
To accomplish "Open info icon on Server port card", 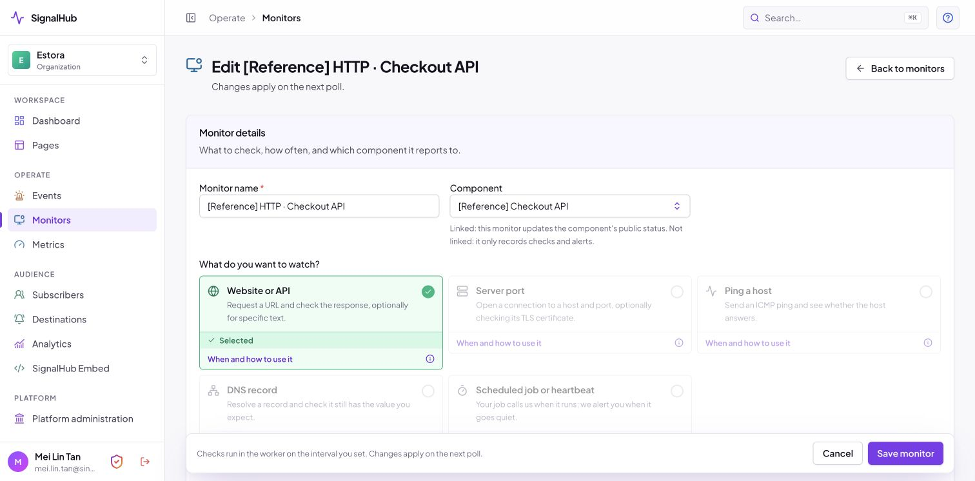I will point(679,343).
